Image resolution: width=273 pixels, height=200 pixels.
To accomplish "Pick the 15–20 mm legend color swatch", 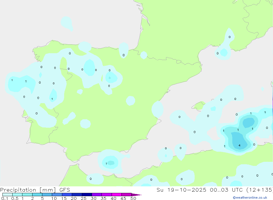I will coord(67,195).
